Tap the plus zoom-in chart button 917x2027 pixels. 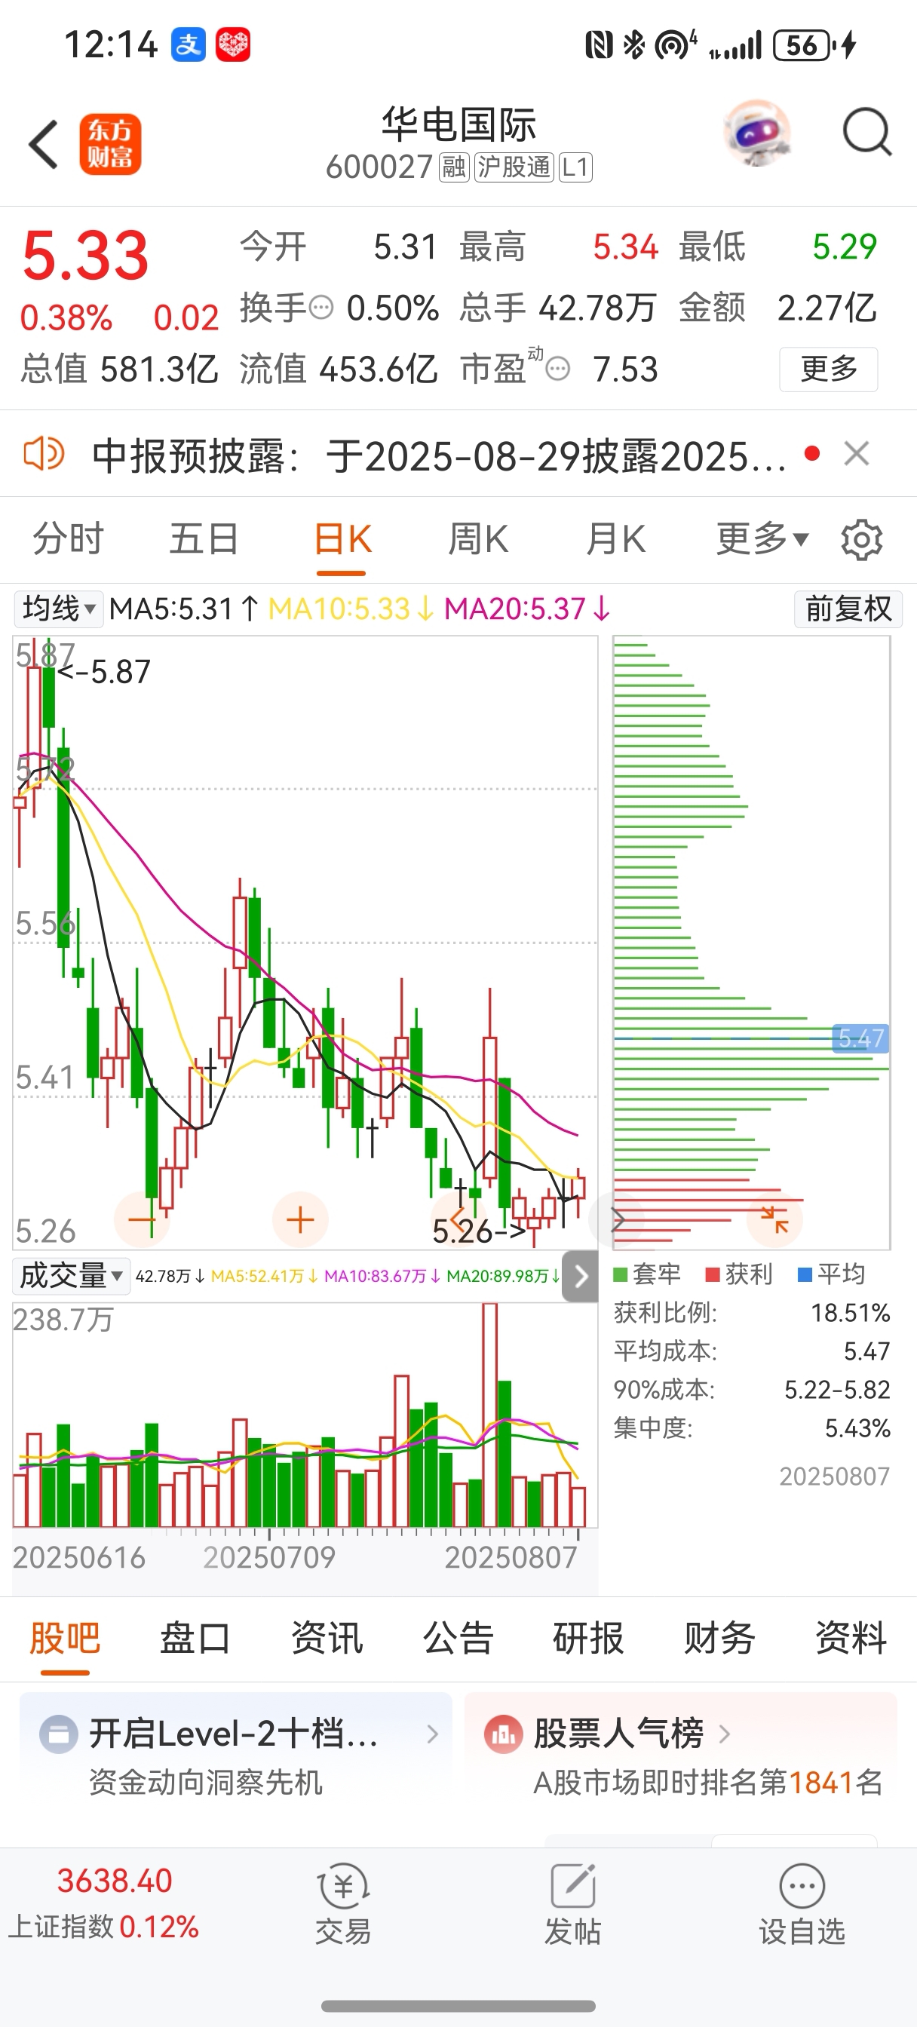300,1219
